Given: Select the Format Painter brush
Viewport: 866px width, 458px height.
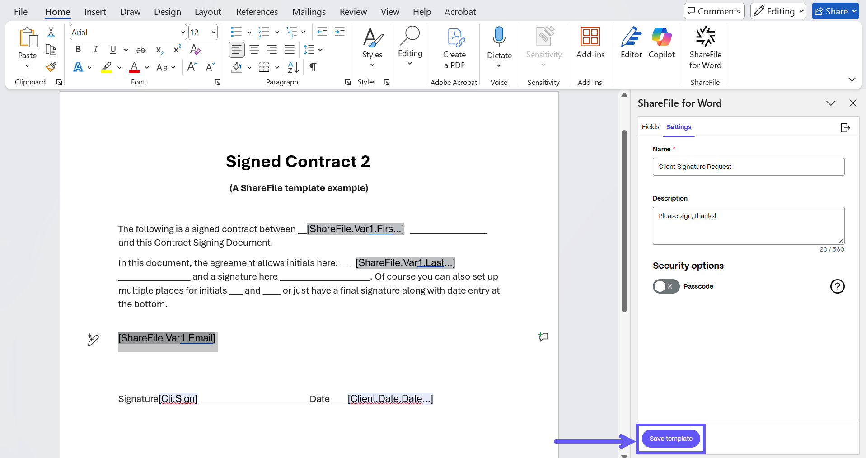Looking at the screenshot, I should (x=51, y=67).
